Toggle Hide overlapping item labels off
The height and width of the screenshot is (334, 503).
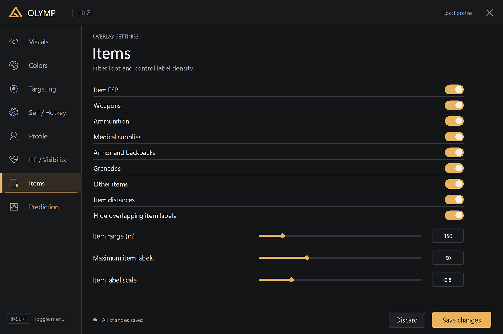pyautogui.click(x=454, y=215)
